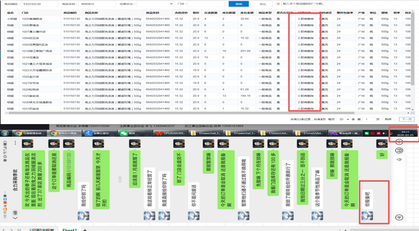
Task: Click the add new sheet plus icon
Action: point(85,230)
